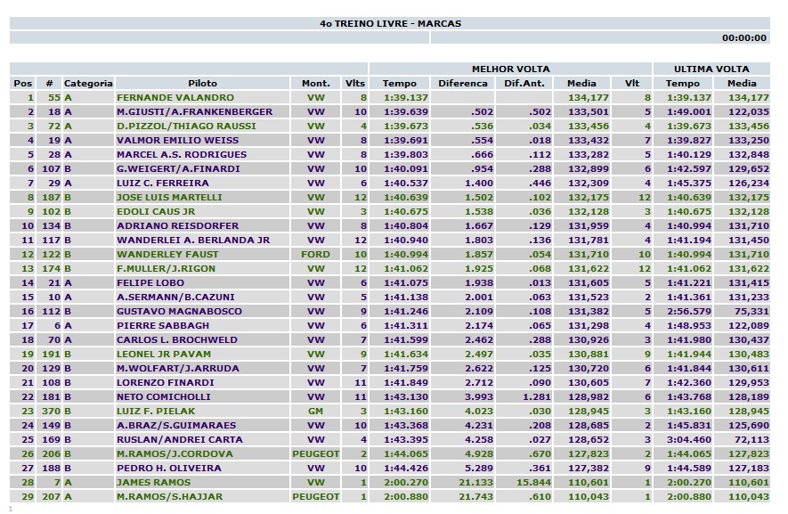
Task: Click last lap average 75,331
Action: pos(751,311)
